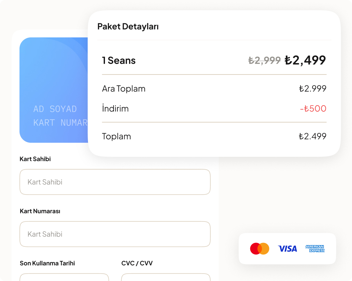Click the İndirim row label

click(x=116, y=108)
